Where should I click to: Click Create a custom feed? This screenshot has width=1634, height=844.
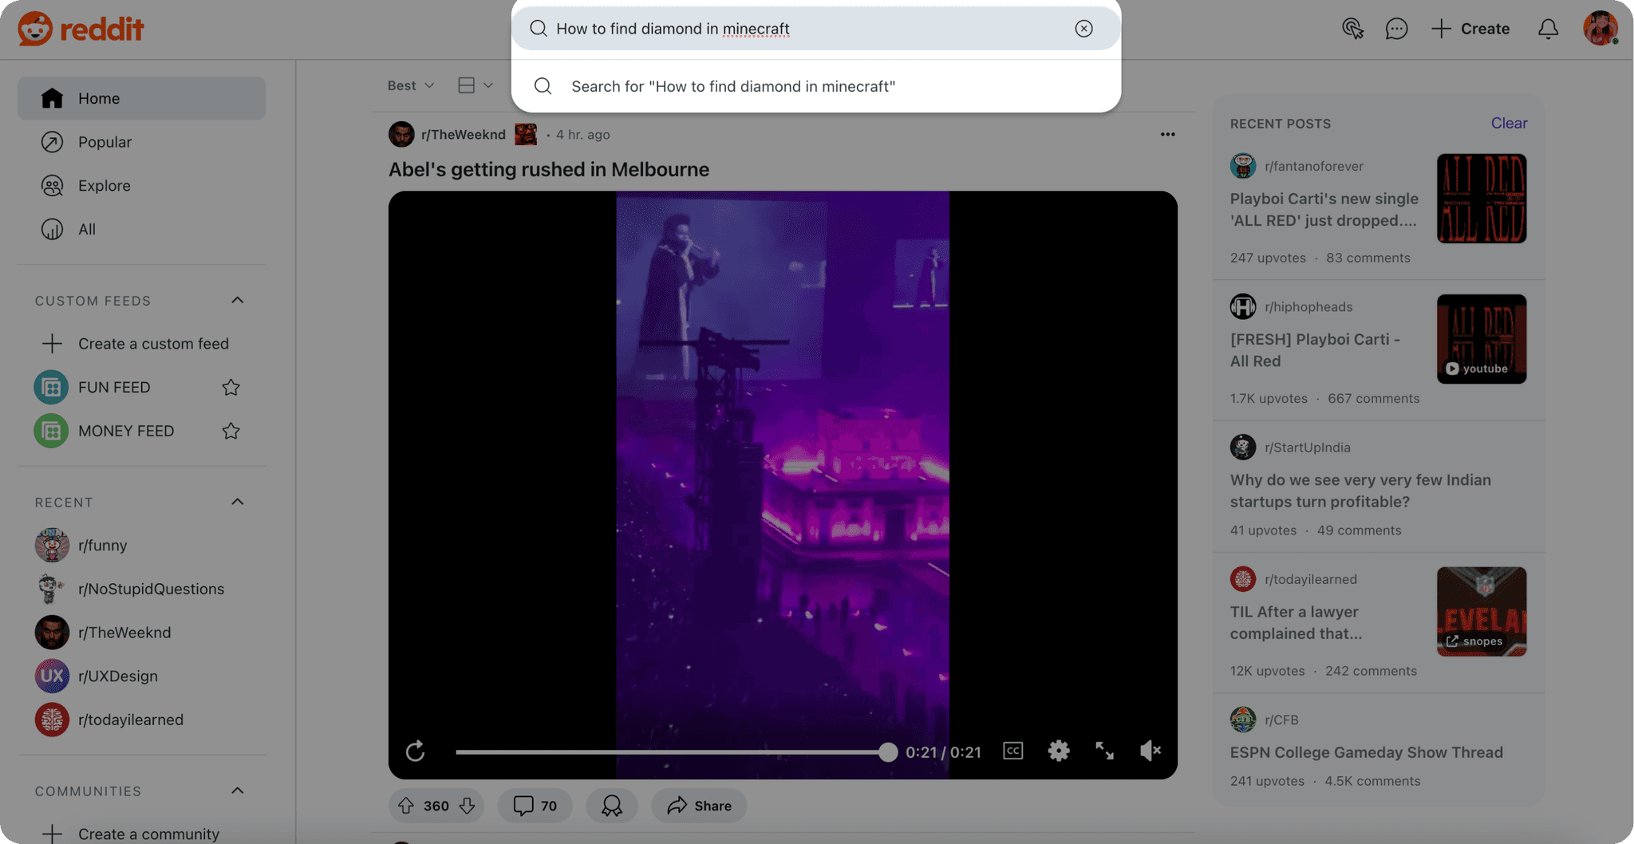[x=141, y=344]
